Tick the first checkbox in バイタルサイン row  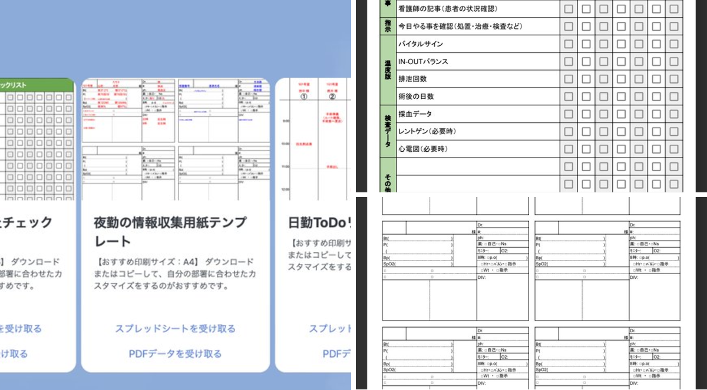pos(569,44)
